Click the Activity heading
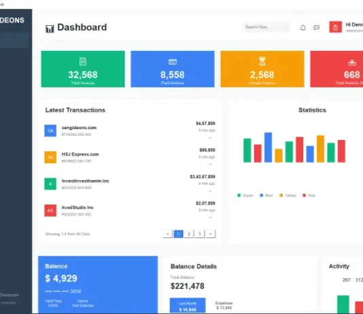This screenshot has width=363, height=314. 339,266
